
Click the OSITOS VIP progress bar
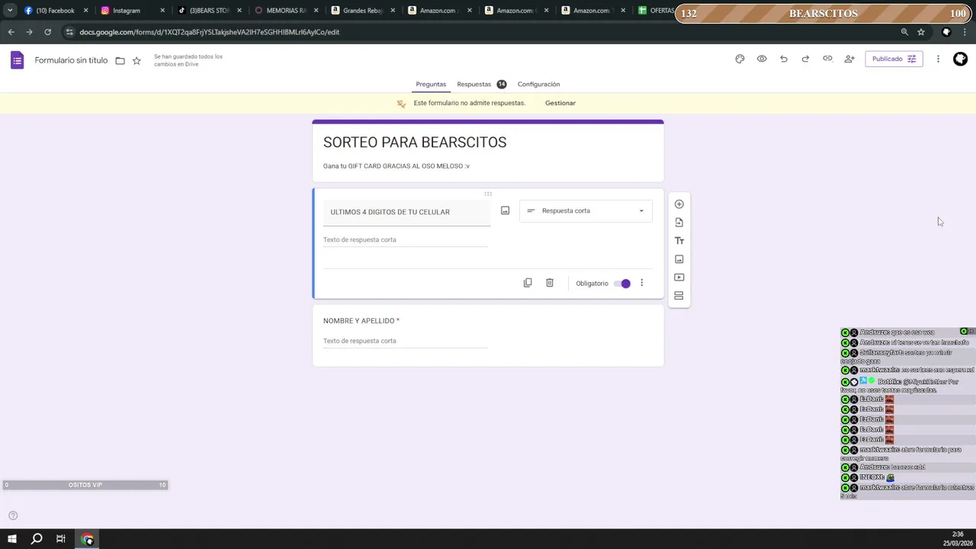[85, 485]
